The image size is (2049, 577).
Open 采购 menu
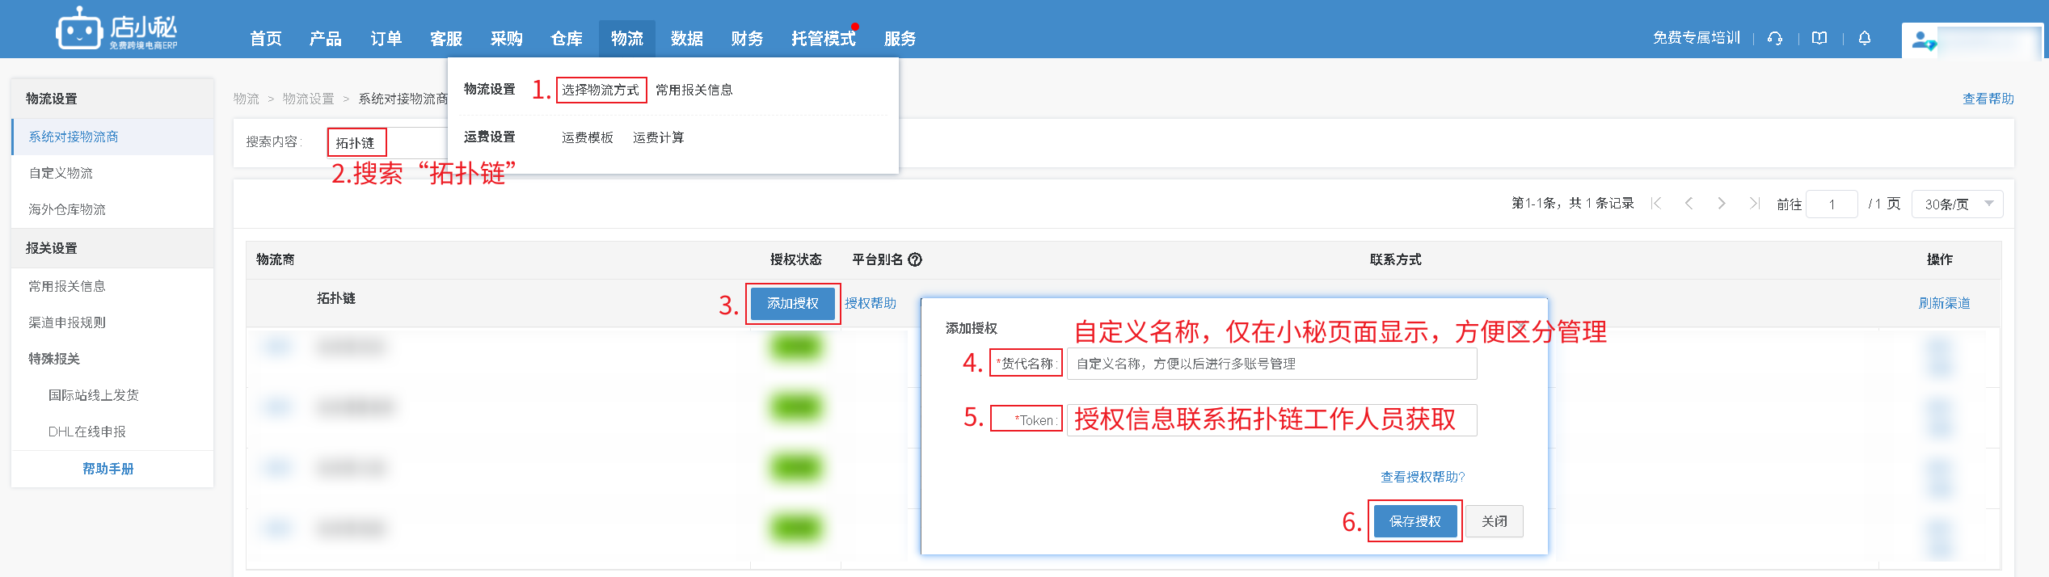[507, 39]
